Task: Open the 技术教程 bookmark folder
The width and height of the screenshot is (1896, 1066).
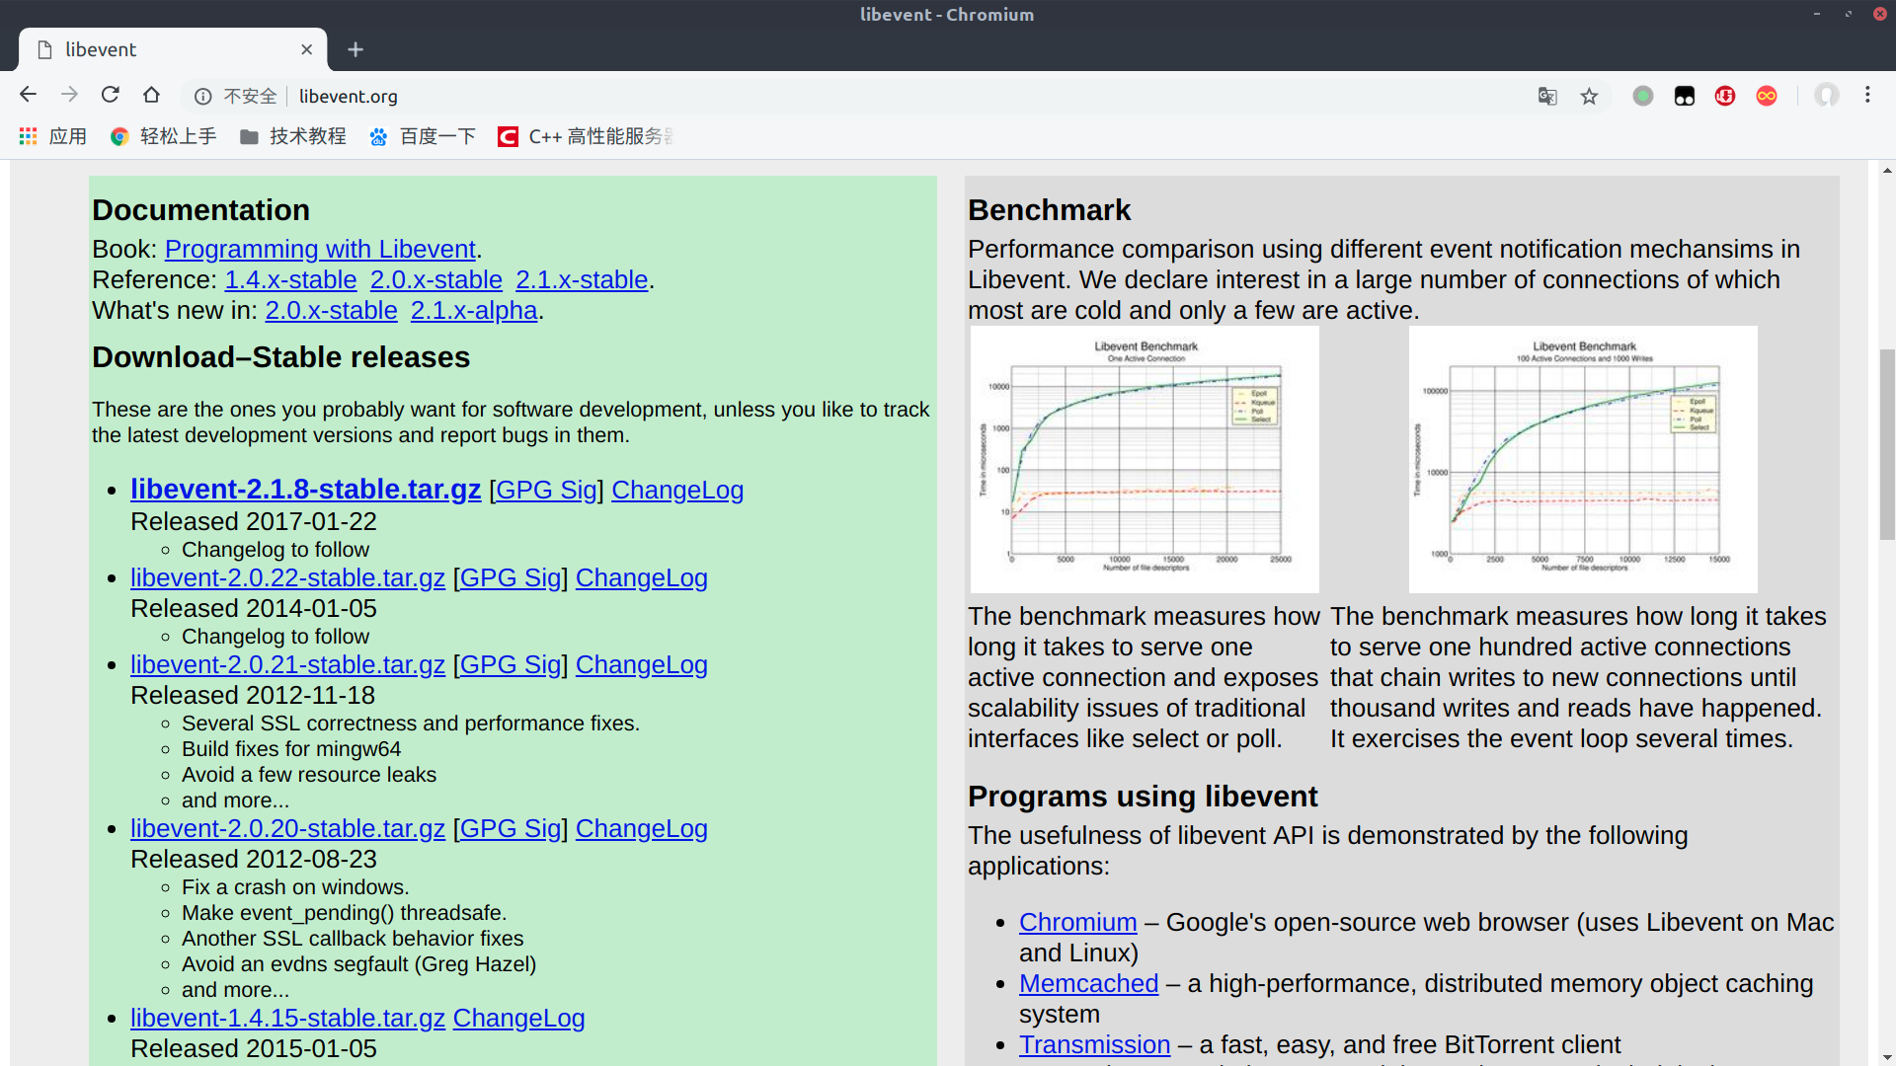Action: pyautogui.click(x=293, y=136)
